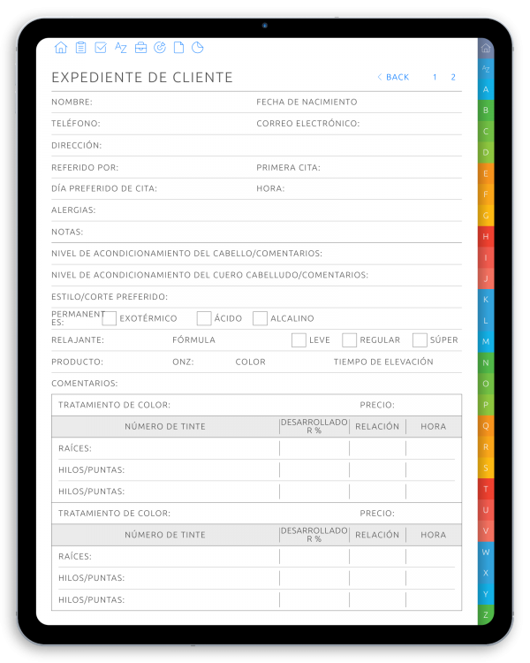Tap the Día Preferido de Cita field
The width and height of the screenshot is (530, 663).
pos(154,188)
